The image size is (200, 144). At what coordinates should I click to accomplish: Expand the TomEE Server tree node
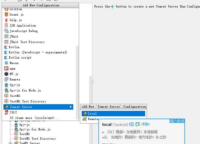10,143
